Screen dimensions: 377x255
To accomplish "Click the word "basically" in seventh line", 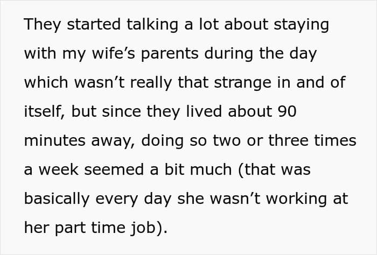I will pos(57,199).
